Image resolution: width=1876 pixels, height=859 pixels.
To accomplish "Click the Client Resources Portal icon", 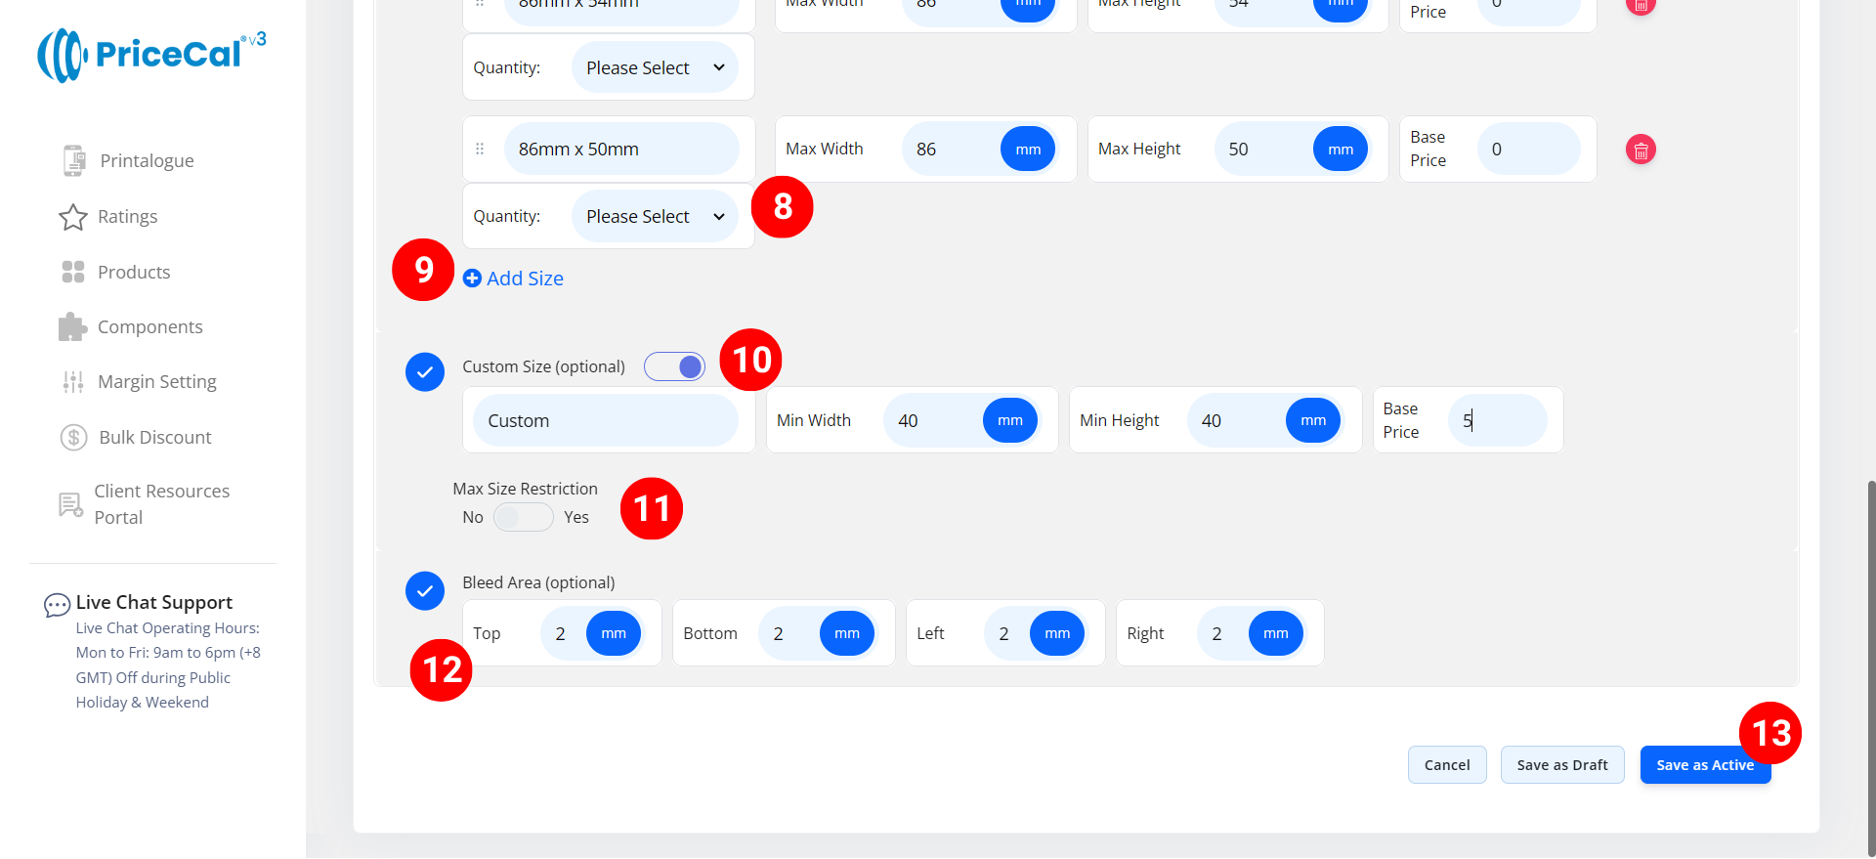I will tap(71, 504).
